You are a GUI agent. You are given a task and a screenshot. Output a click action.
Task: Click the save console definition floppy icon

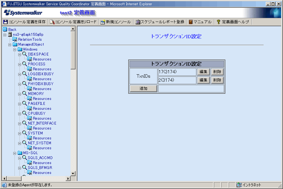(6, 22)
